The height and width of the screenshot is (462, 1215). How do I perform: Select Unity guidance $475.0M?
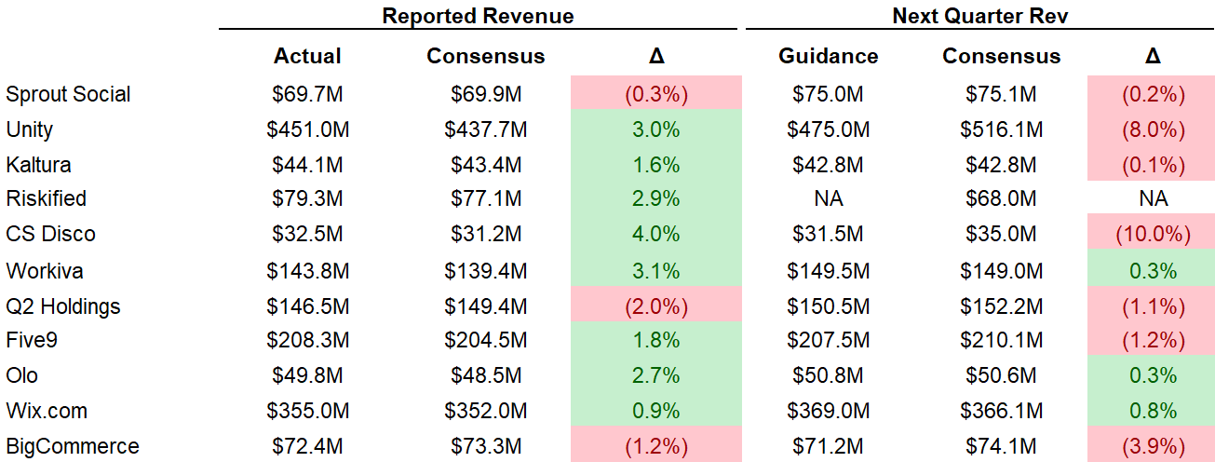point(828,129)
